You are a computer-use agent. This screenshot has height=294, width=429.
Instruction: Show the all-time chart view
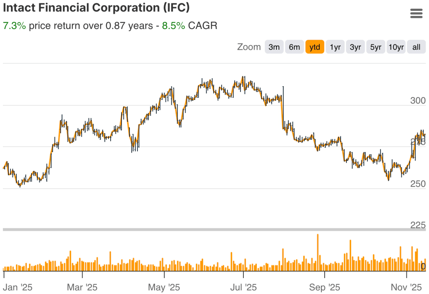pyautogui.click(x=416, y=47)
